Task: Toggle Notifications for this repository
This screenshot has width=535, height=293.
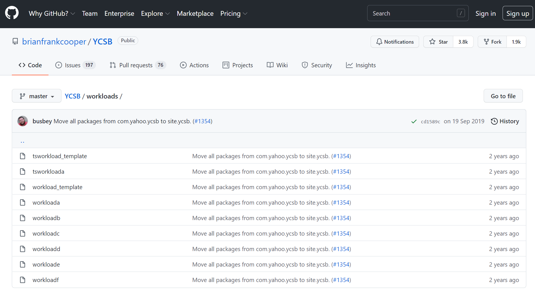Action: (x=395, y=41)
